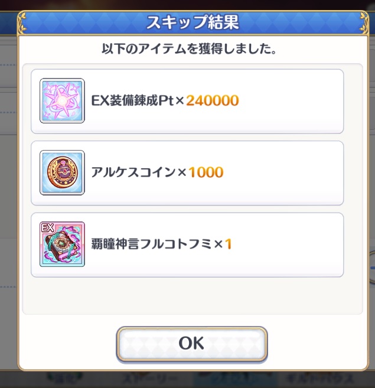Select the アルケスコイン item name text
Screen dimensions: 375x388
(x=133, y=172)
